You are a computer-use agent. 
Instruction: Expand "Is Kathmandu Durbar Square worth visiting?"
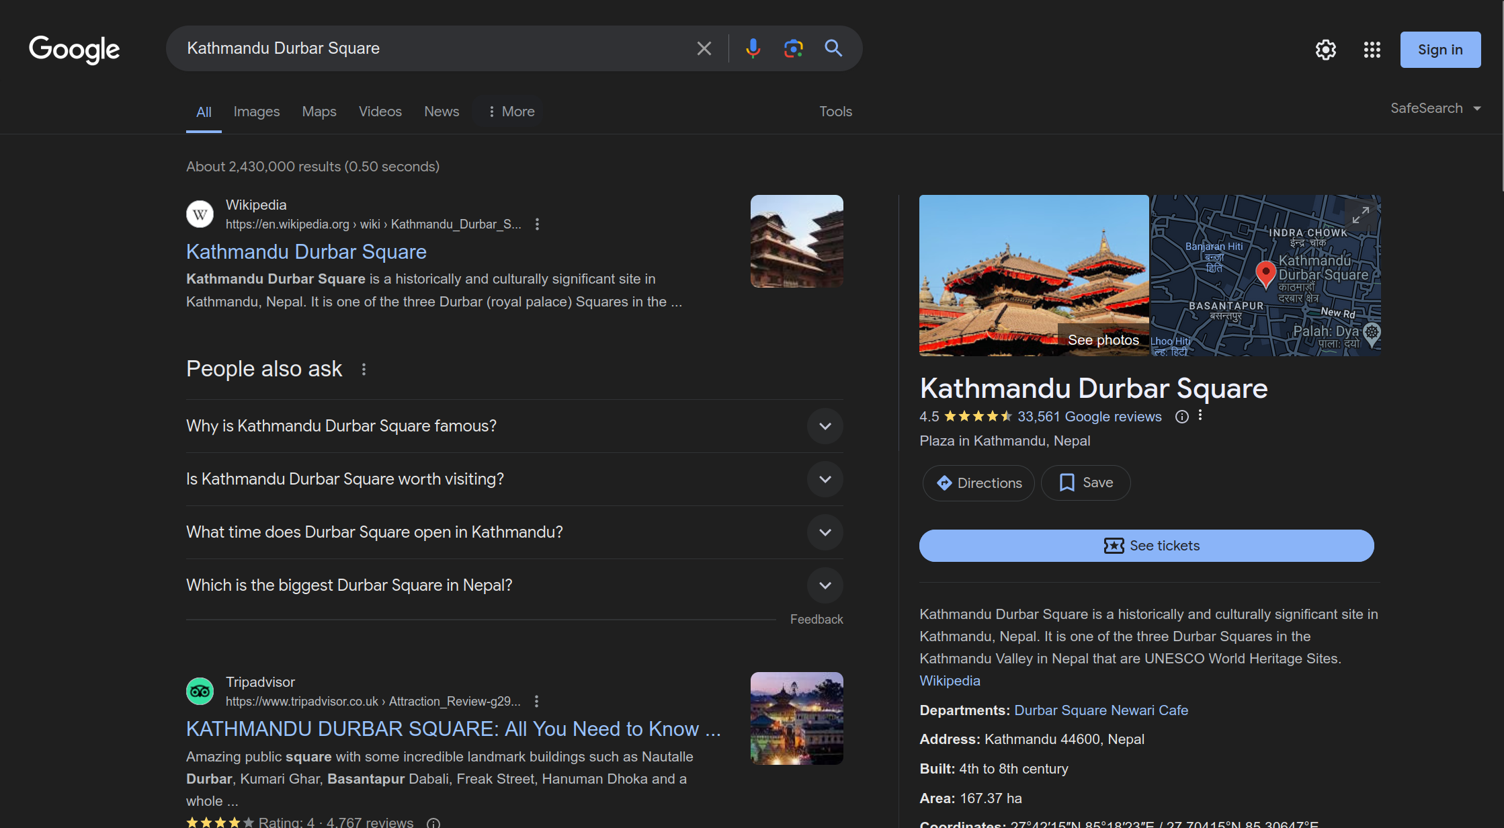click(514, 479)
